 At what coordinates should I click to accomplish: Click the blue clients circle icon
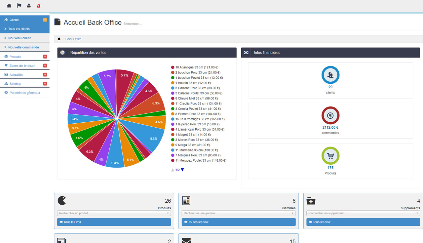coord(330,75)
